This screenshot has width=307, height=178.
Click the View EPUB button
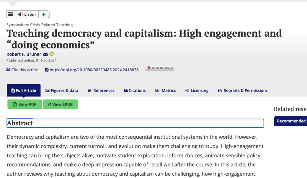60,104
